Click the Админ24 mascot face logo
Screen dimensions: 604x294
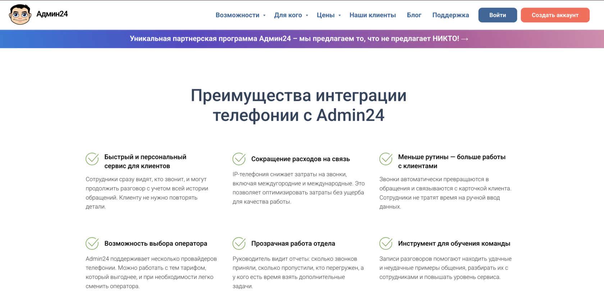coord(20,14)
